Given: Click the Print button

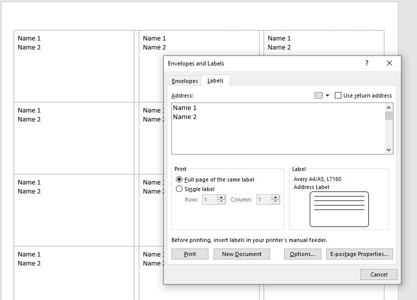Looking at the screenshot, I should coord(190,254).
